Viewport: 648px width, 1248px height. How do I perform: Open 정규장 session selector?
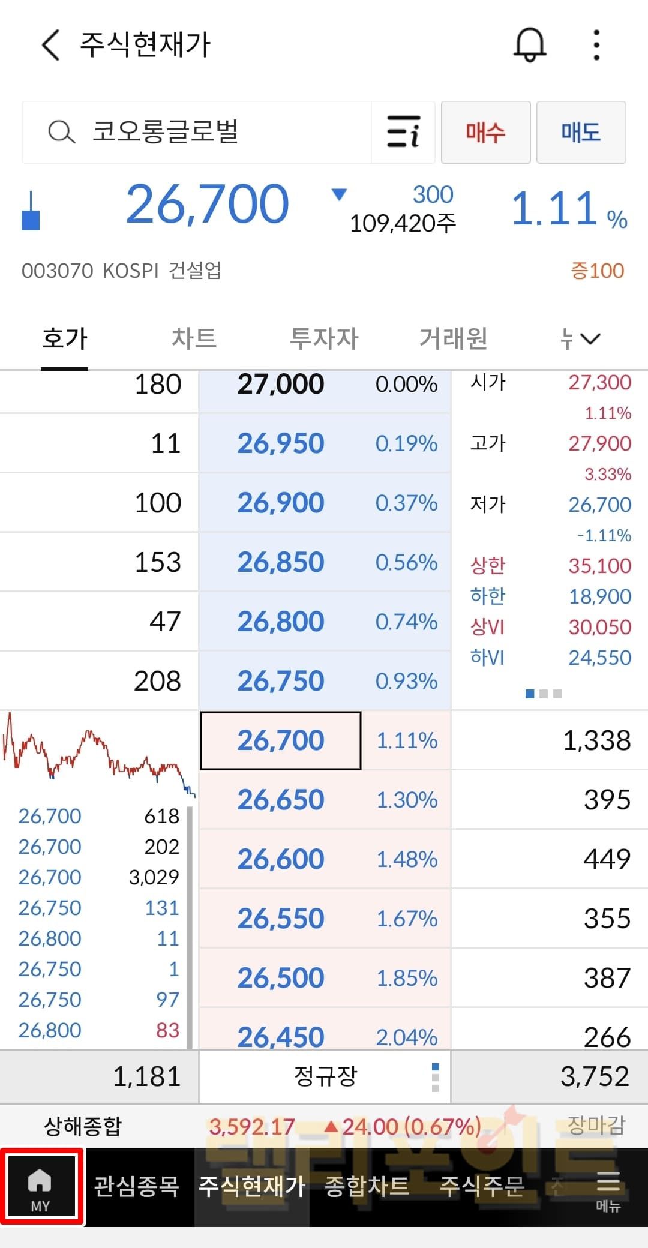(x=325, y=1076)
